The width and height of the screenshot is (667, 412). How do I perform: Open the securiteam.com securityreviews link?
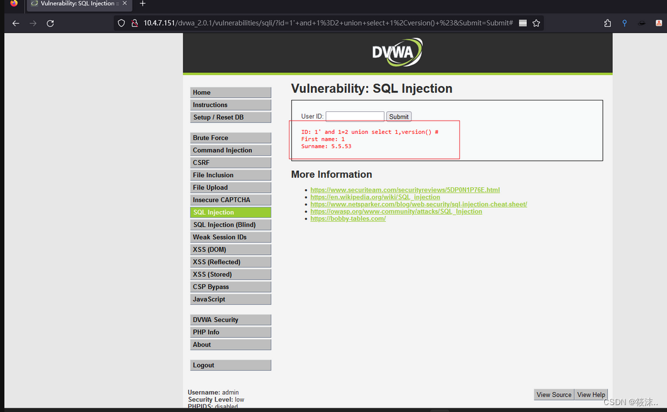click(x=404, y=190)
